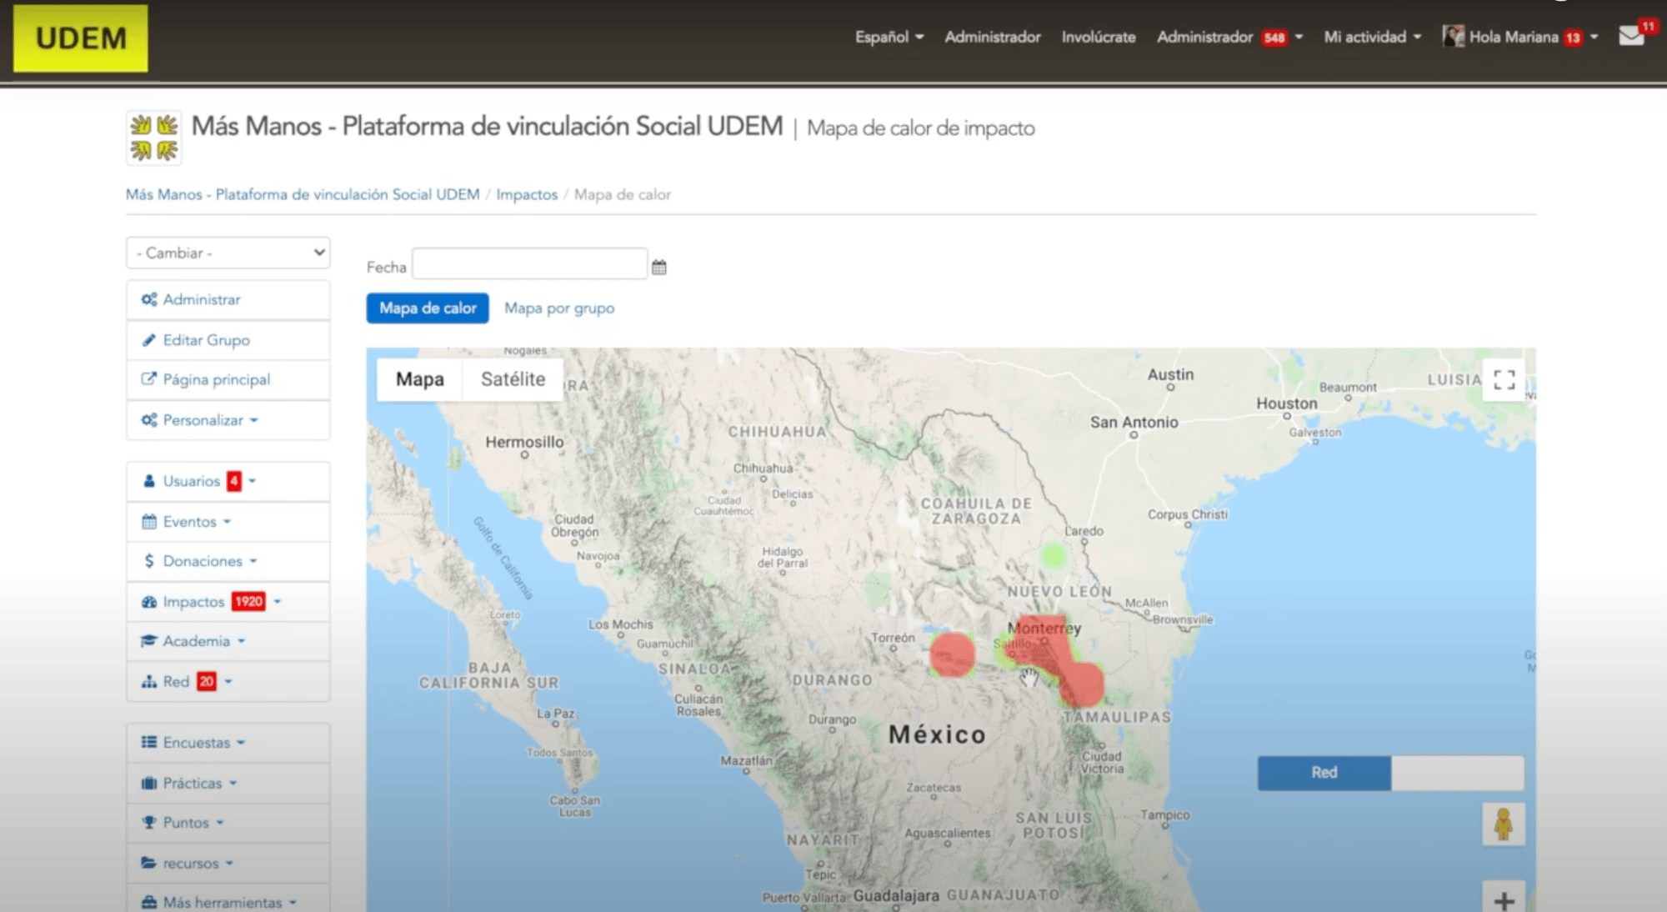Open Administrador menu with 548 badge
The height and width of the screenshot is (912, 1667).
click(x=1229, y=37)
